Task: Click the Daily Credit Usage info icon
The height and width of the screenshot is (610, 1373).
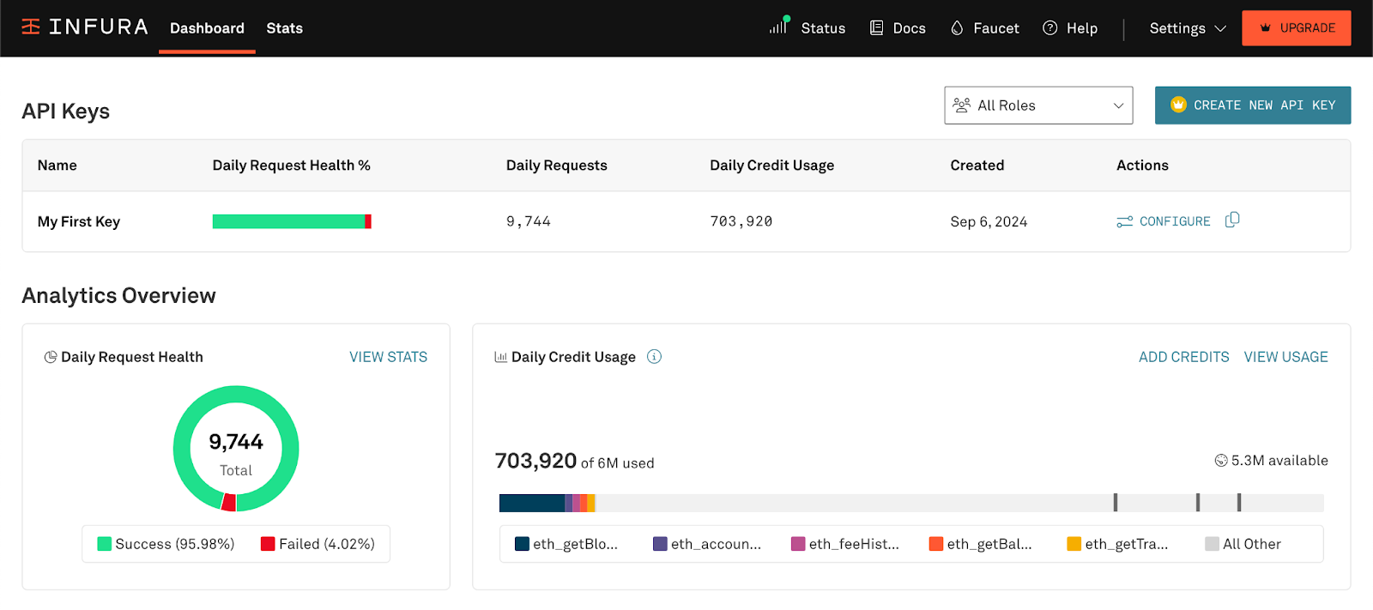Action: (x=654, y=357)
